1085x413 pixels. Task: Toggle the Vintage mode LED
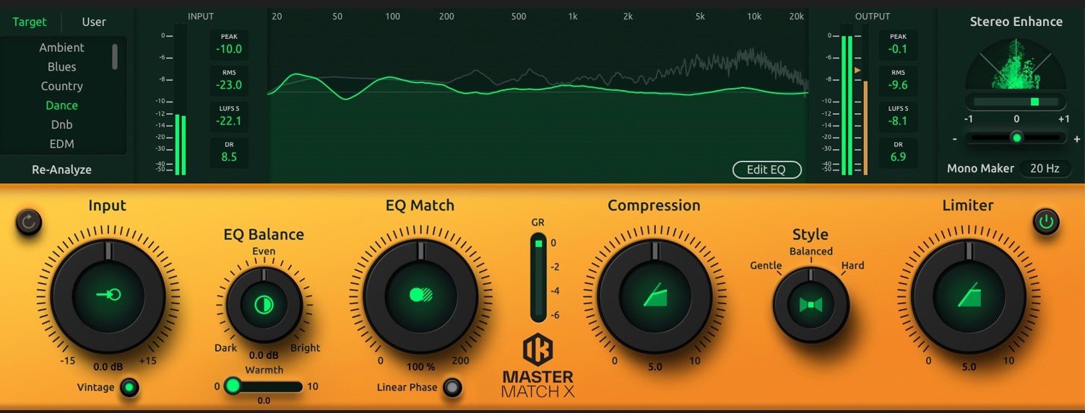coord(129,388)
